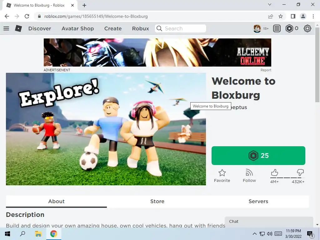This screenshot has height=240, width=320.
Task: Toggle the Chrome side panel icon
Action: pos(293,16)
